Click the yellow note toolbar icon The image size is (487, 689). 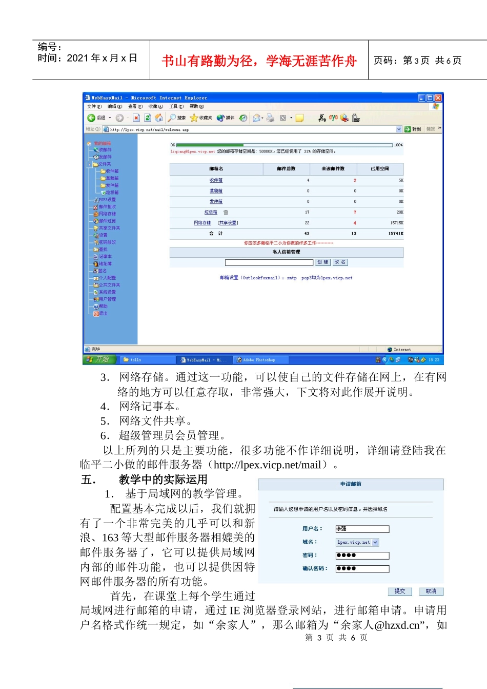pyautogui.click(x=299, y=118)
